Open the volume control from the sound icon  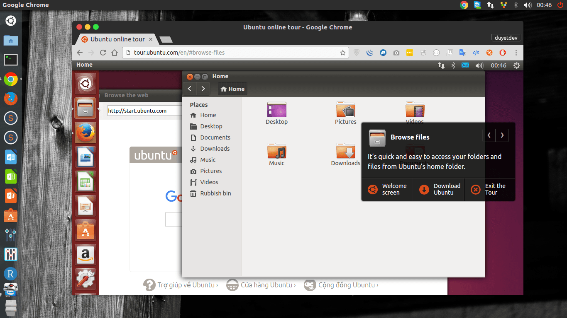528,5
